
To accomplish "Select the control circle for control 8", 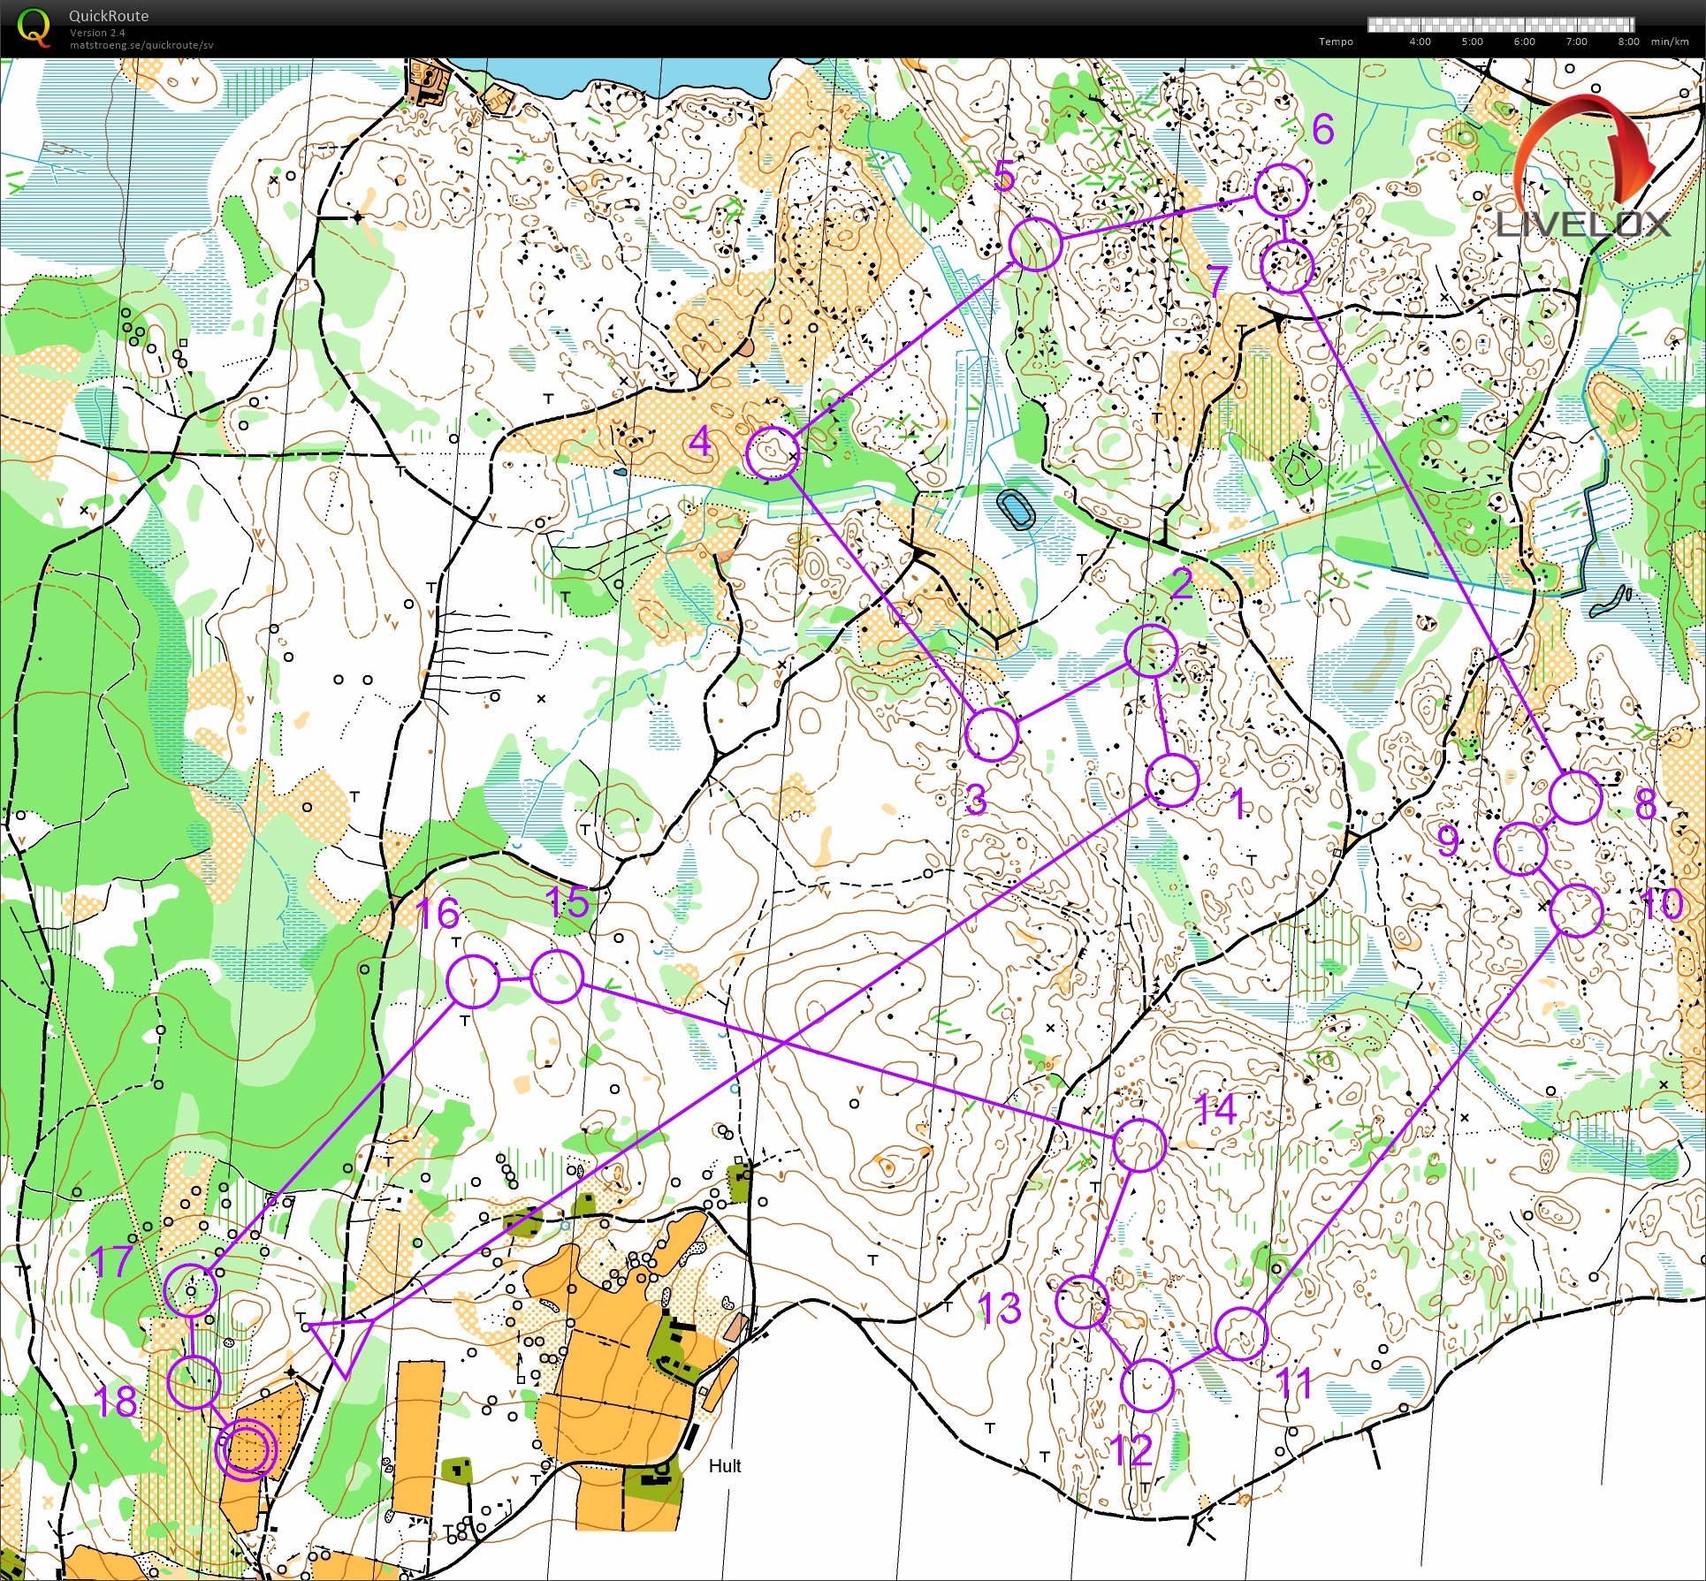I will (1576, 797).
